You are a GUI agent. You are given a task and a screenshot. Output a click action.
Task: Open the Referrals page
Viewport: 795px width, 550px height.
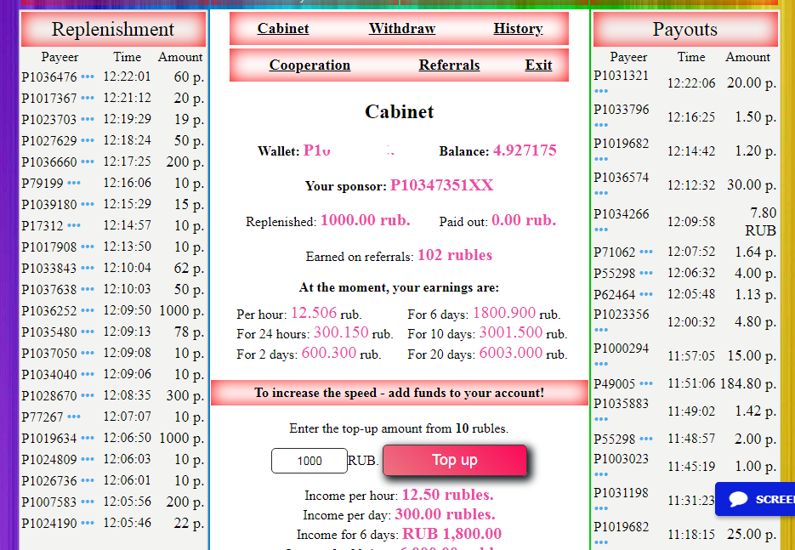(449, 65)
